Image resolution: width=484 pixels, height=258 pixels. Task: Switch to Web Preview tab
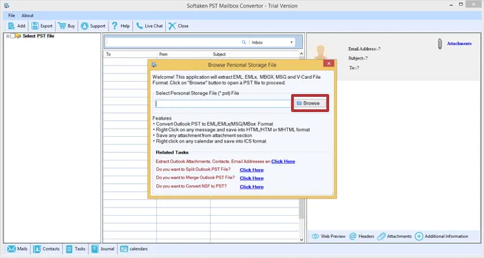click(x=328, y=237)
